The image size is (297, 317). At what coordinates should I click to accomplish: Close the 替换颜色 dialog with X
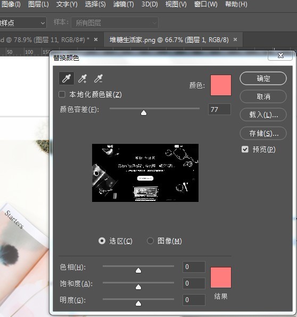click(x=280, y=55)
